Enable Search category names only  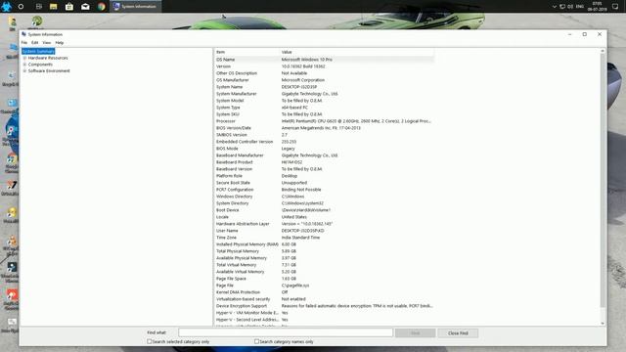click(256, 341)
